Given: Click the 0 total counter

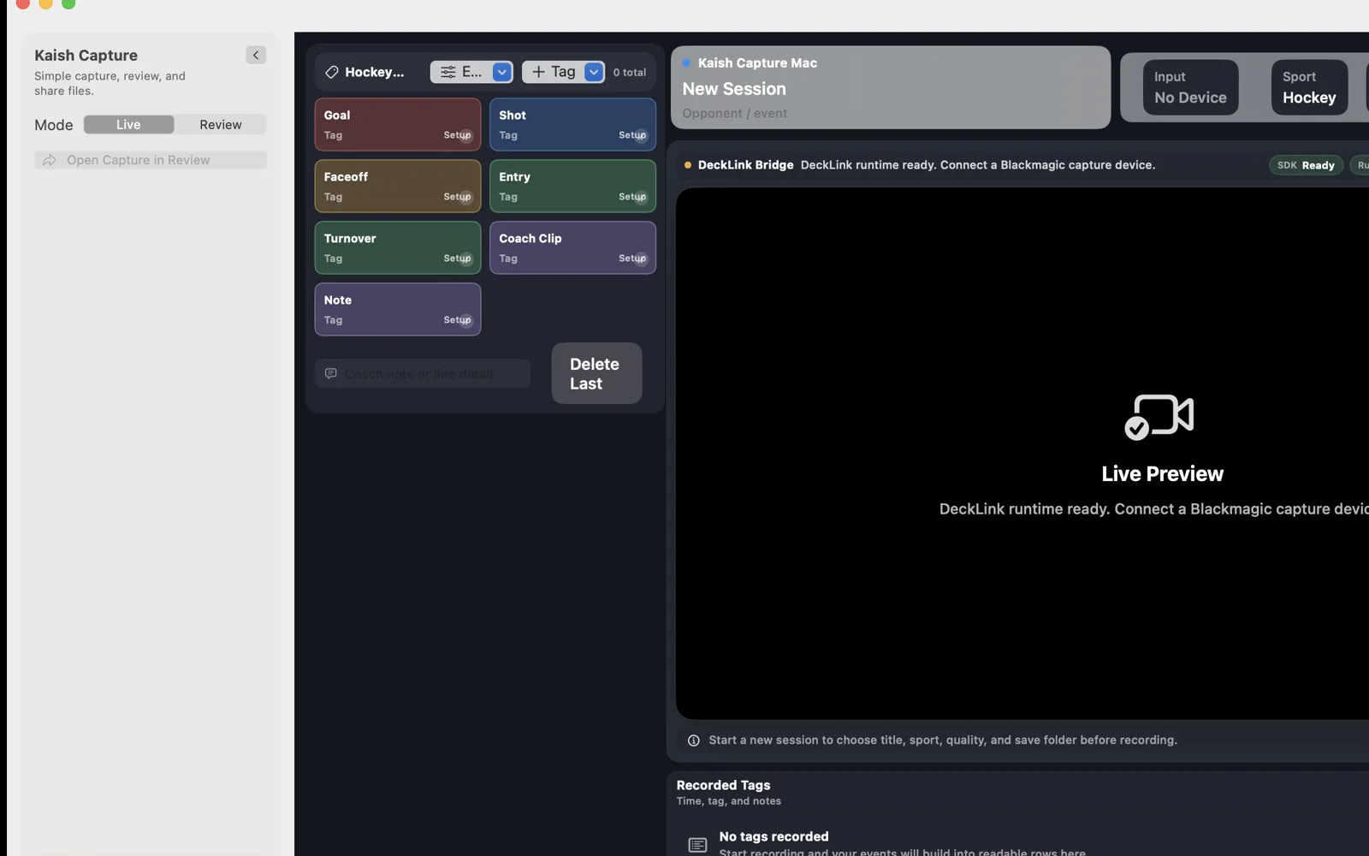Looking at the screenshot, I should (x=630, y=73).
